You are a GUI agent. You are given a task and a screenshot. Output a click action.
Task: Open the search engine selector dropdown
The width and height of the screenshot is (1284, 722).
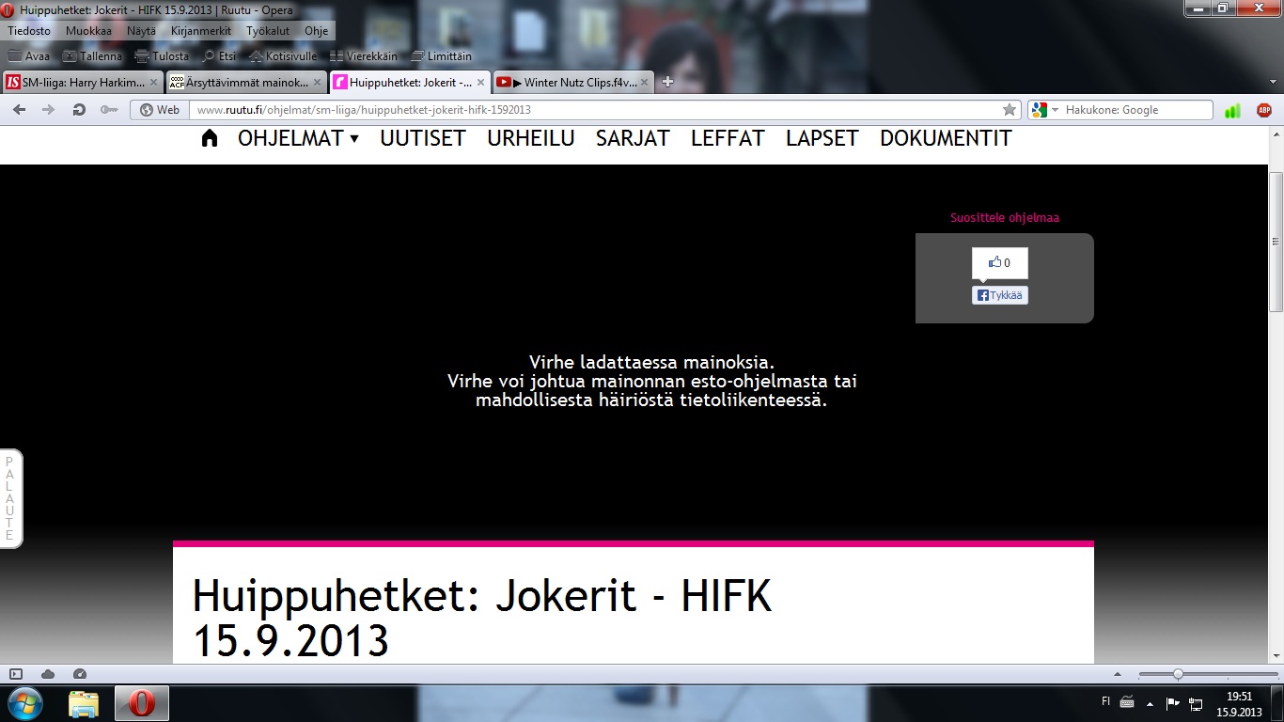pos(1045,110)
